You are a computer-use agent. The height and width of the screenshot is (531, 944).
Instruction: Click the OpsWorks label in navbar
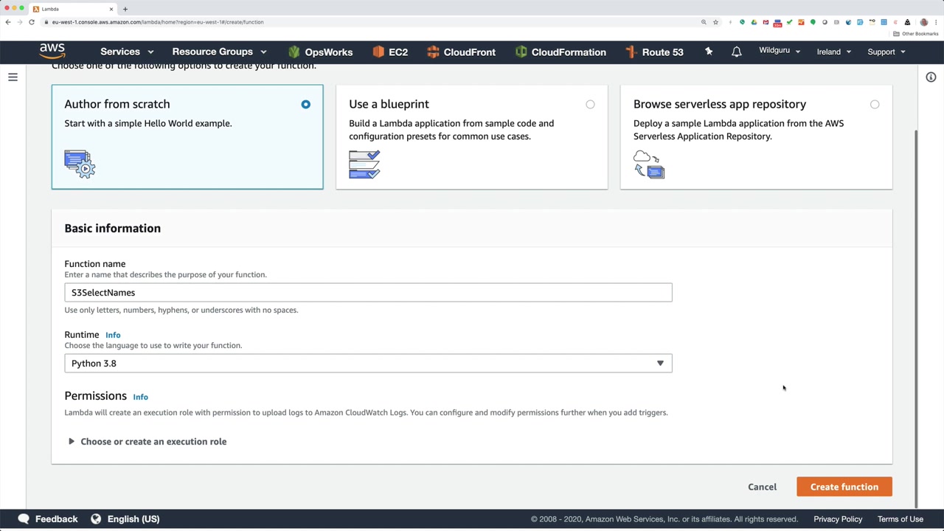(x=329, y=52)
